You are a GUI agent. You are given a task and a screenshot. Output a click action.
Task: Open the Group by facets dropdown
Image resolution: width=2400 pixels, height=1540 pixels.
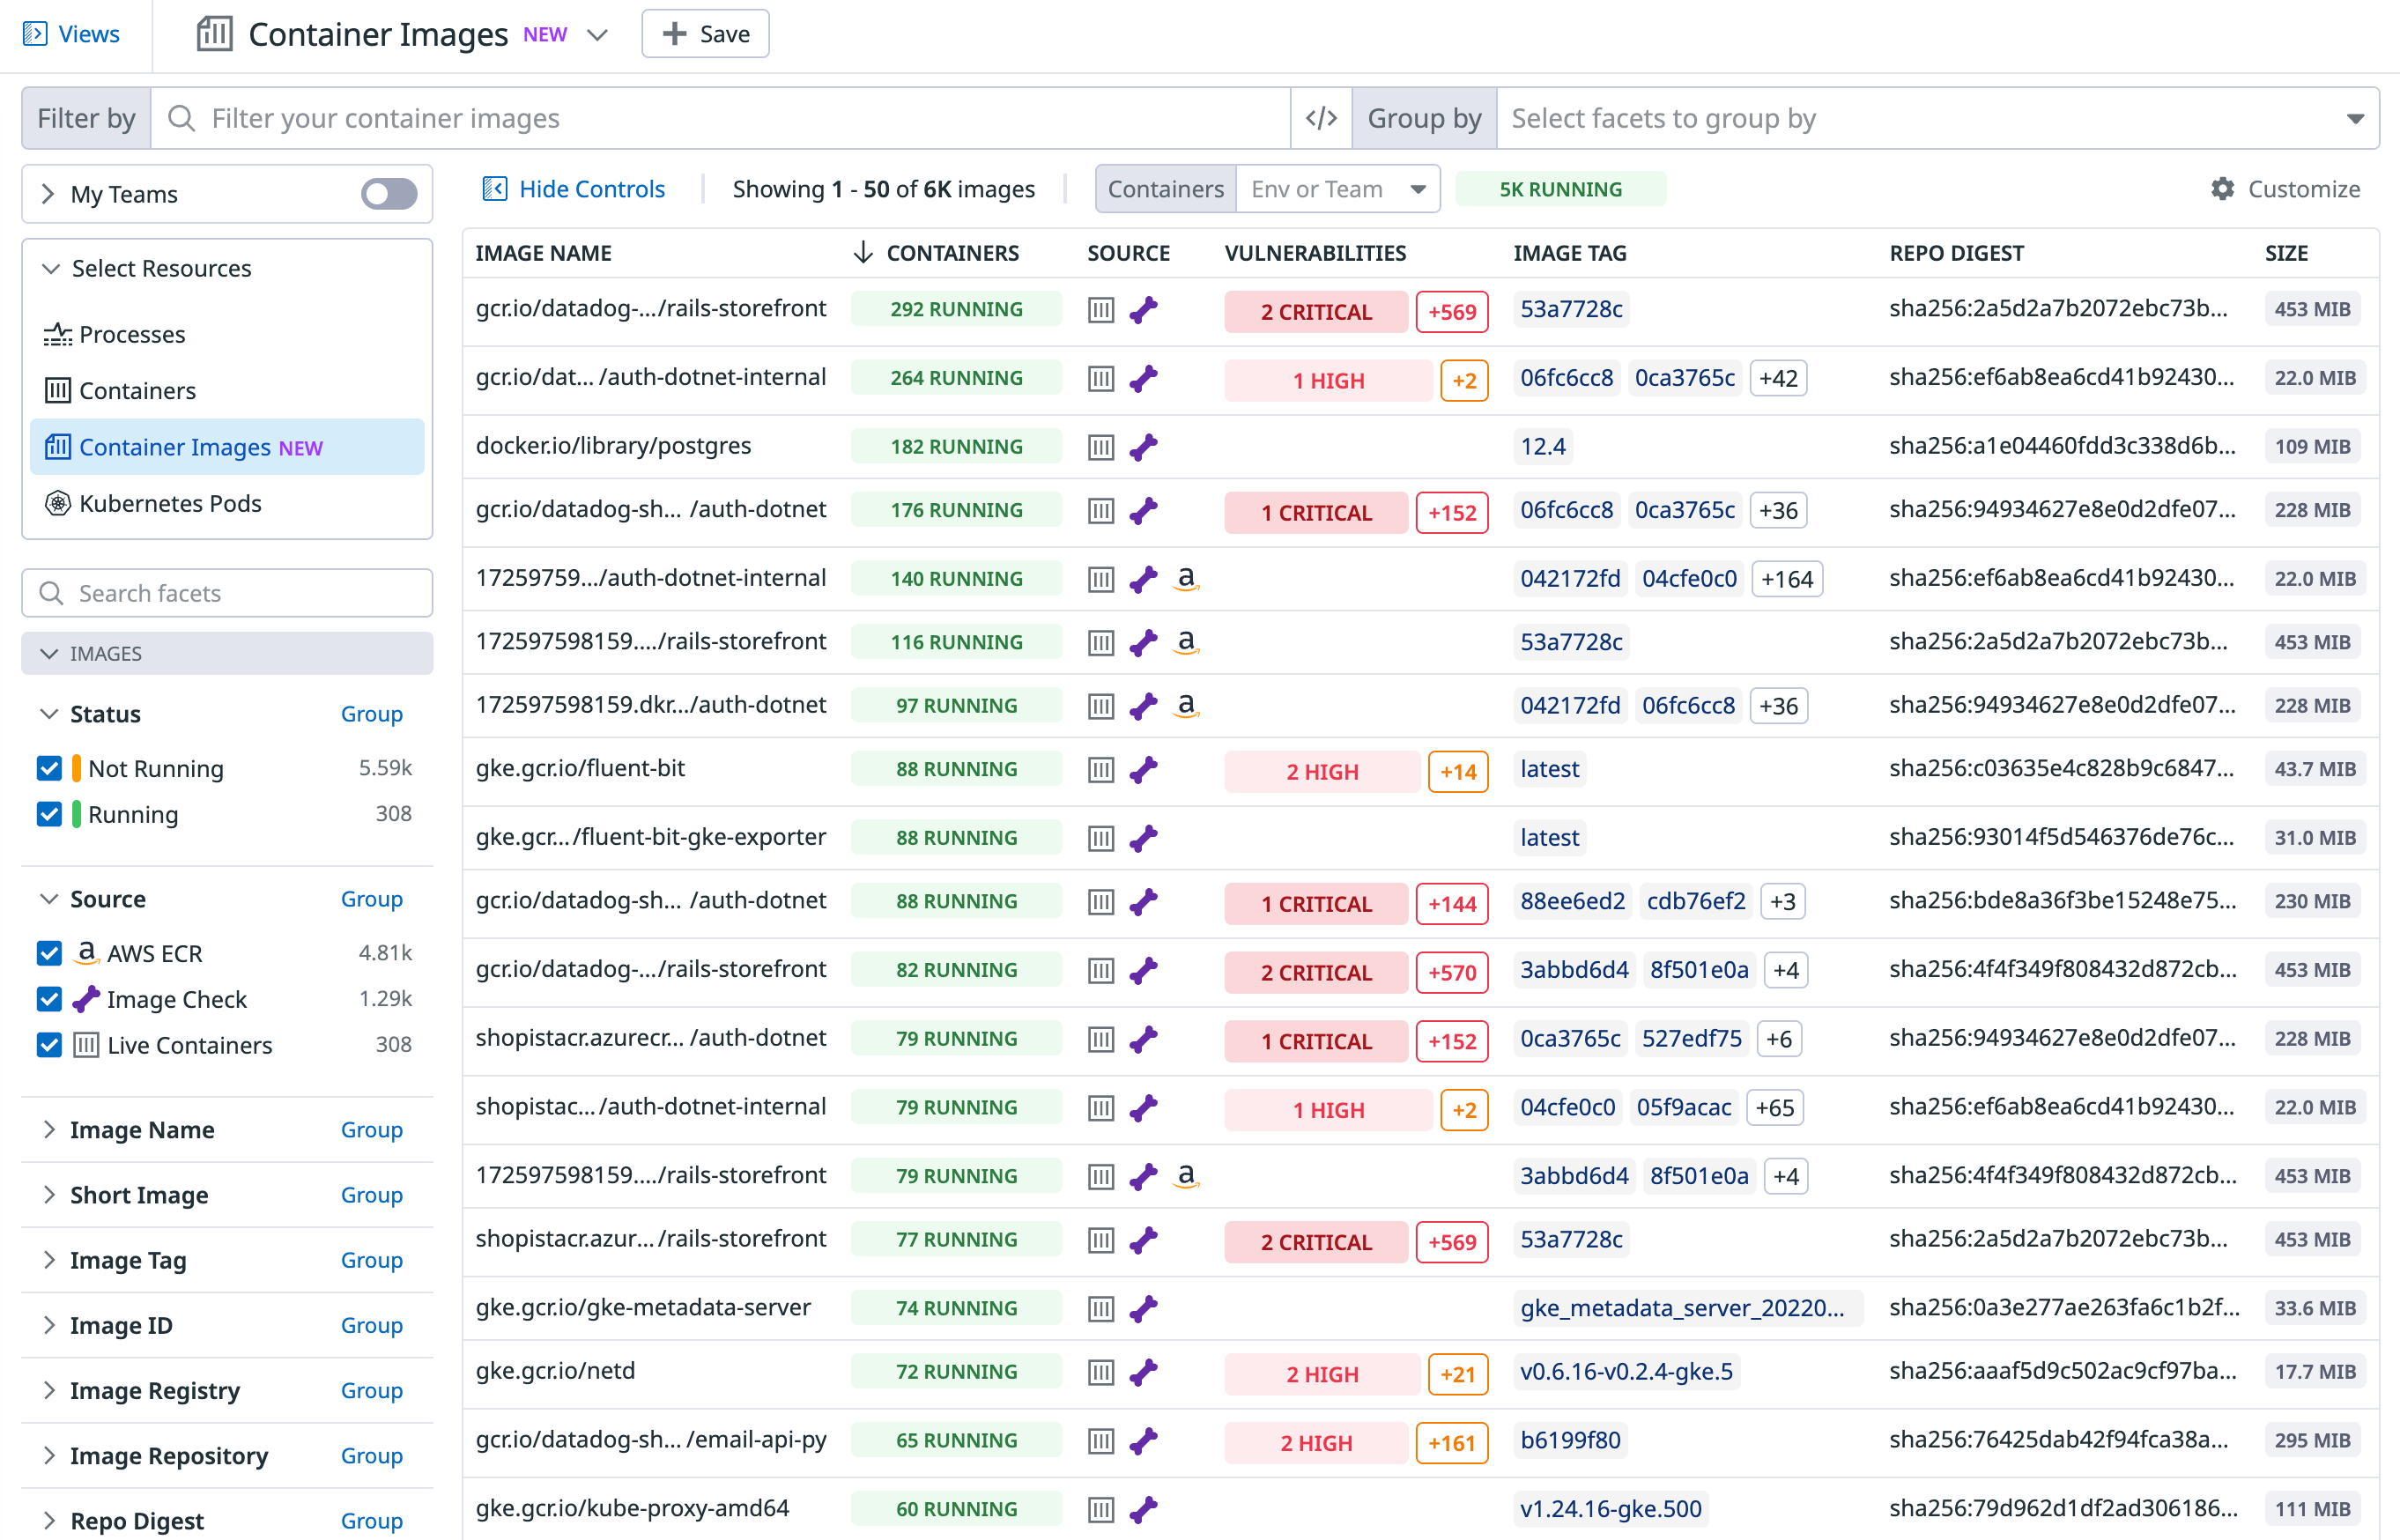coord(1937,118)
